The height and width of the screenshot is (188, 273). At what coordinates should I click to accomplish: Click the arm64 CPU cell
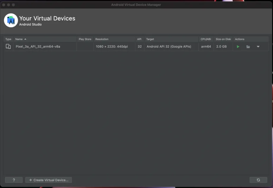pos(206,47)
